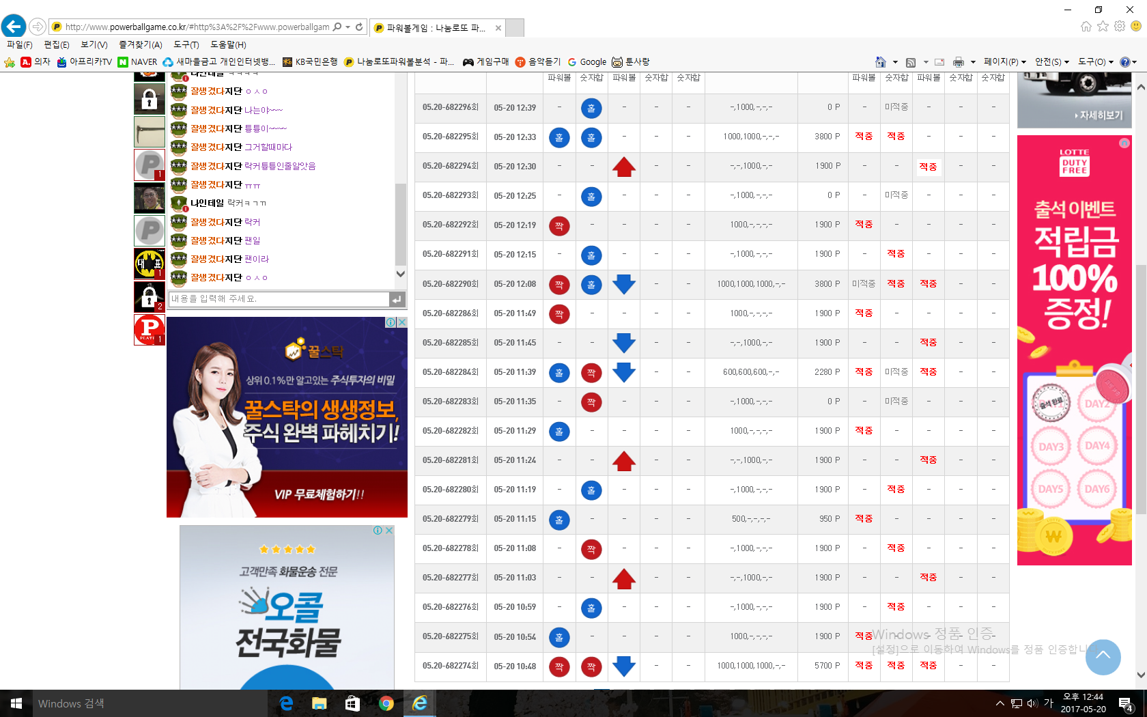Image resolution: width=1147 pixels, height=717 pixels.
Task: Select the man's photo chat room thumbnail
Action: (x=150, y=198)
